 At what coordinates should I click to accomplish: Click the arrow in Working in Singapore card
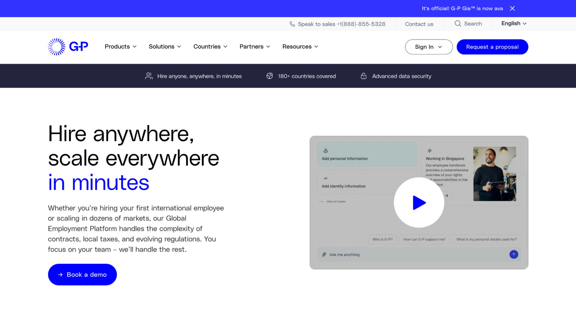click(446, 196)
